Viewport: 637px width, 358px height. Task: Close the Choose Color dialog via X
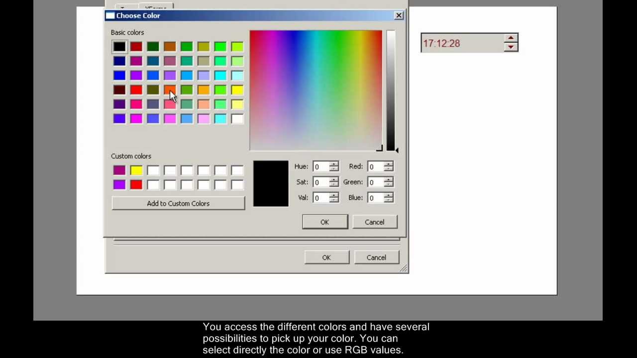pyautogui.click(x=399, y=15)
